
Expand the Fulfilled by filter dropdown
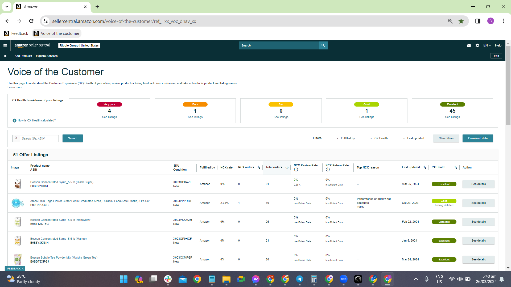[x=346, y=138]
